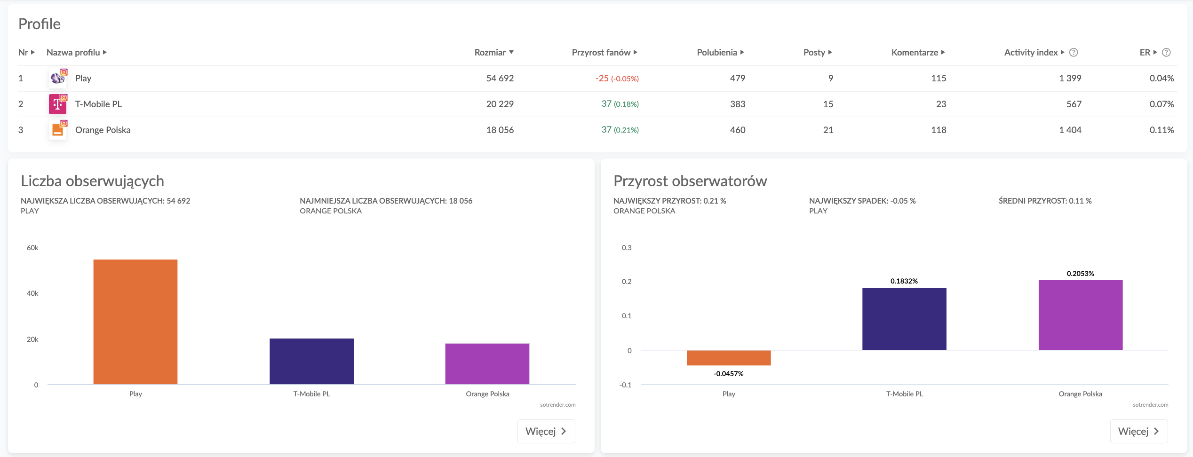Viewport: 1193px width, 457px height.
Task: Click the T-Mobile PL logo icon
Action: pos(58,104)
